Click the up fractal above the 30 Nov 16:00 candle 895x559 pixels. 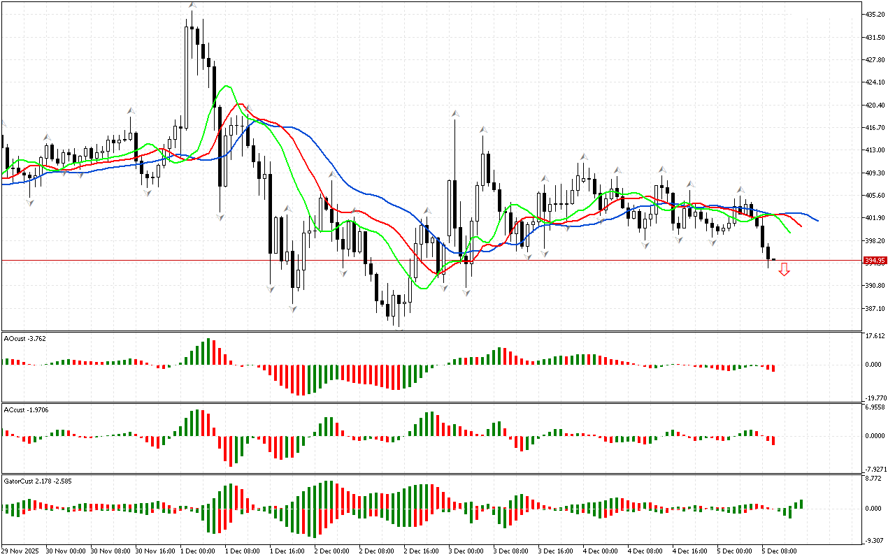[x=131, y=110]
